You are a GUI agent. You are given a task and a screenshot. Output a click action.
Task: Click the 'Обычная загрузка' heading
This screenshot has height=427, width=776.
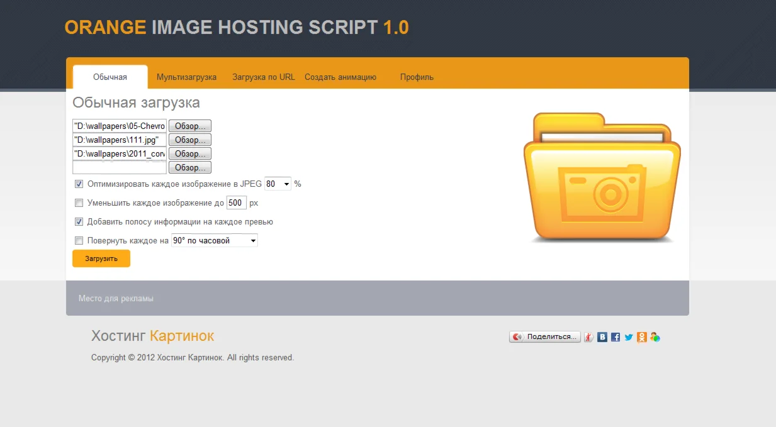[x=136, y=103]
